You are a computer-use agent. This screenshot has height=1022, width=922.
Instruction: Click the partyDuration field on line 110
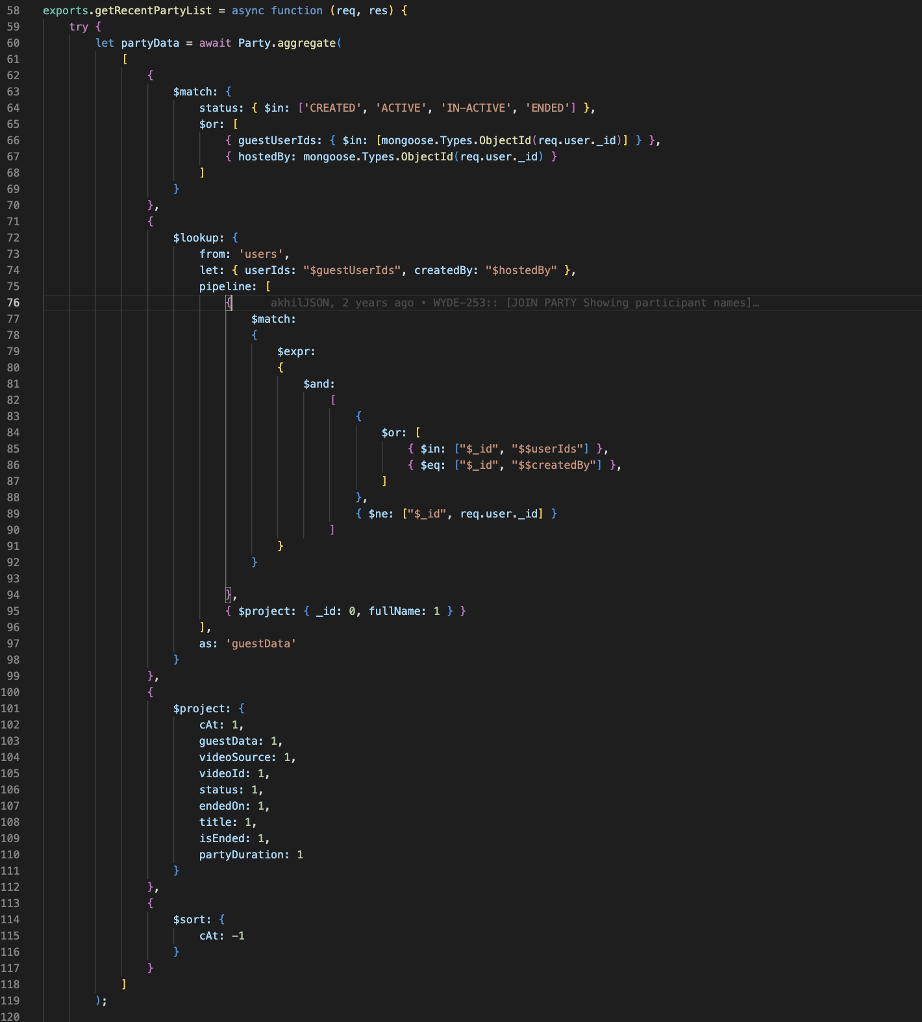(x=241, y=854)
